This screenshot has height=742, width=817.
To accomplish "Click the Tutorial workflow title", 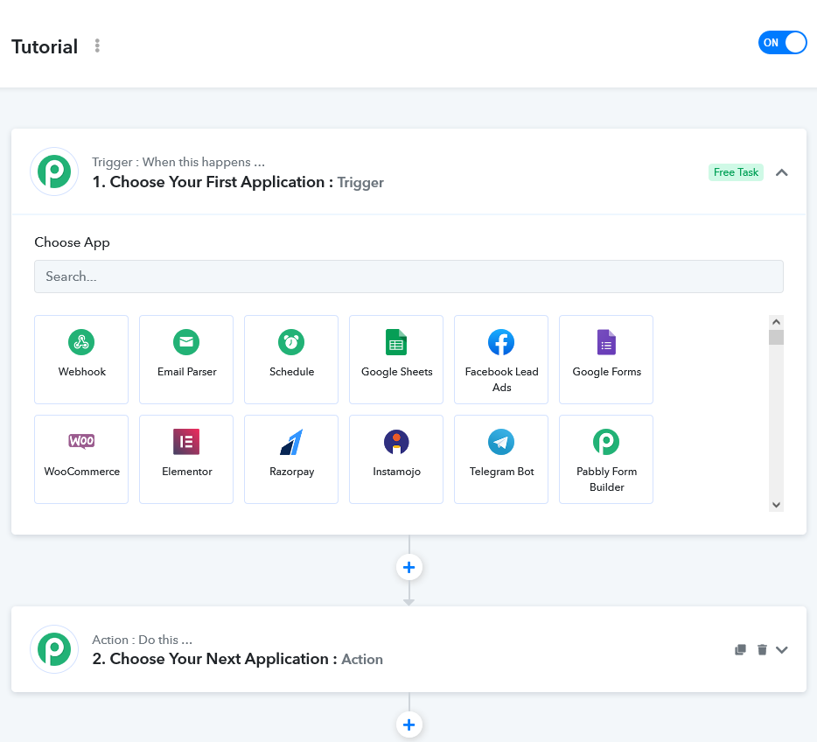I will click(45, 46).
